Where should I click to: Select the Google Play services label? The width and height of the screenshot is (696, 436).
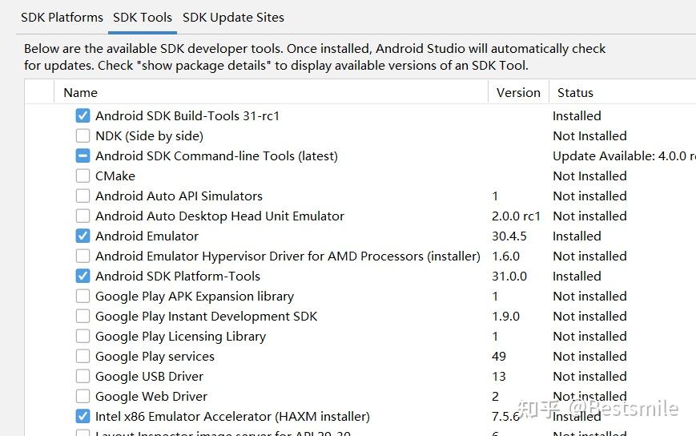[155, 356]
